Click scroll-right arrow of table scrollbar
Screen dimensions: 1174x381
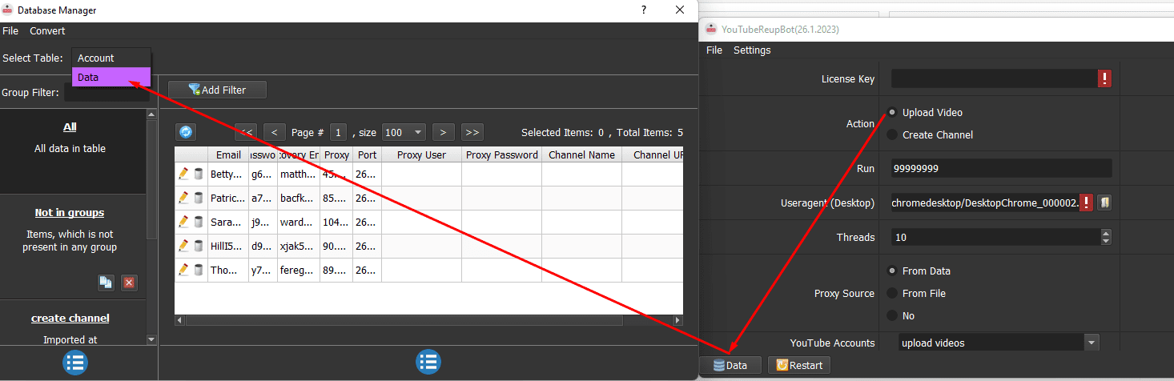click(x=678, y=320)
